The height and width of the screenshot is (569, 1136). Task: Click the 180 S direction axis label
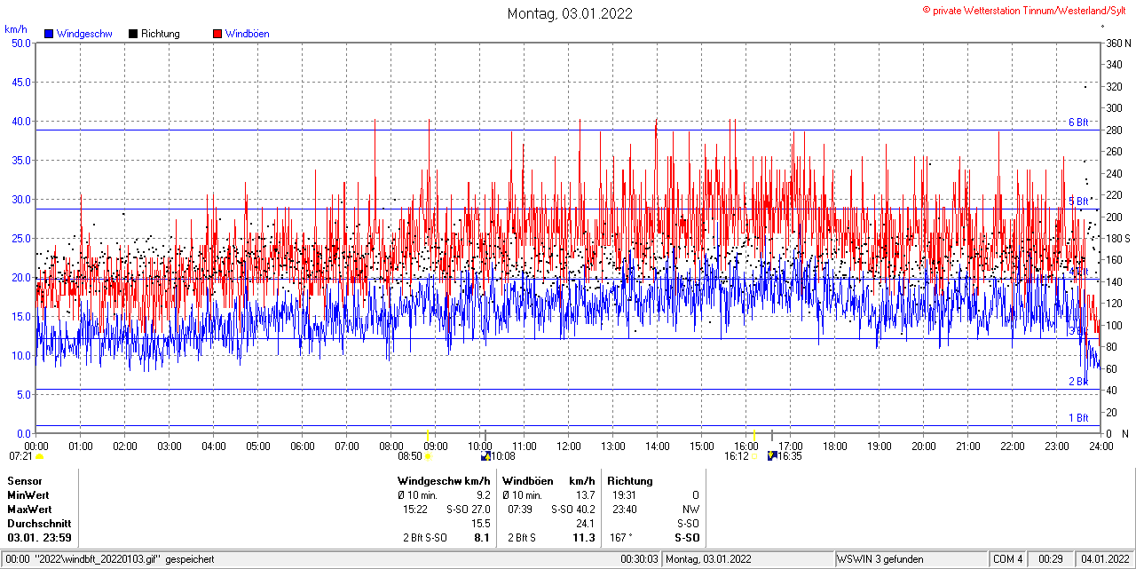click(x=1118, y=239)
